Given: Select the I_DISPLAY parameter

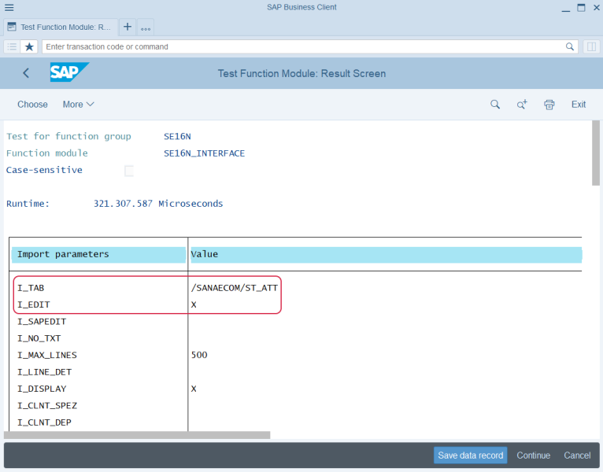Looking at the screenshot, I should click(x=42, y=389).
